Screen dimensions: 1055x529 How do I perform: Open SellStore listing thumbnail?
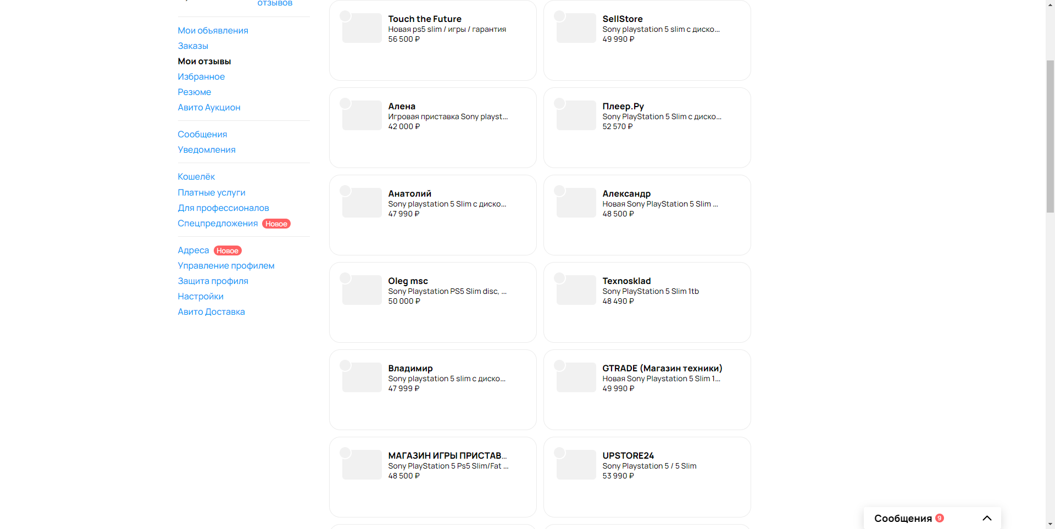tap(576, 28)
